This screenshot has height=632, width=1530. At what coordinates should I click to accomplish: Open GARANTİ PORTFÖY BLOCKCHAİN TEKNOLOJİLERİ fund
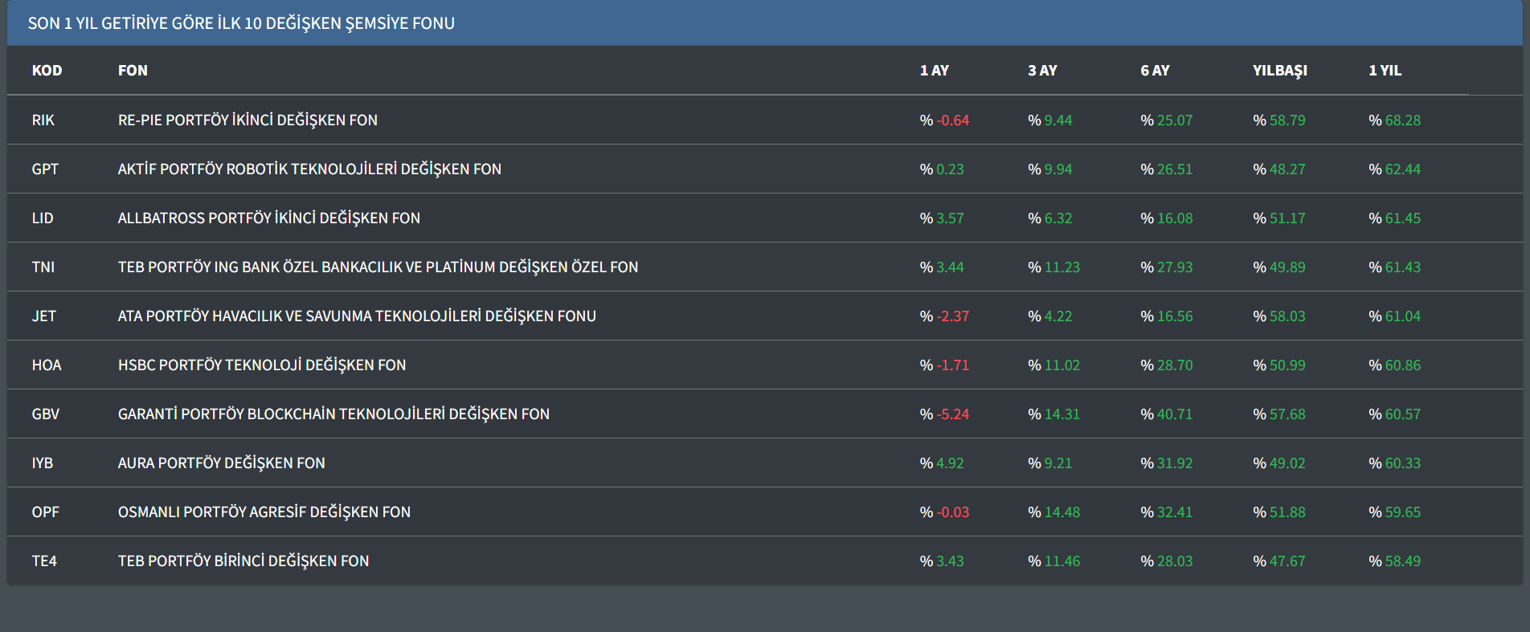[x=333, y=414]
